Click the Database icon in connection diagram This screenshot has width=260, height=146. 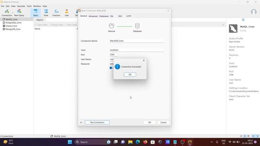pos(137,26)
